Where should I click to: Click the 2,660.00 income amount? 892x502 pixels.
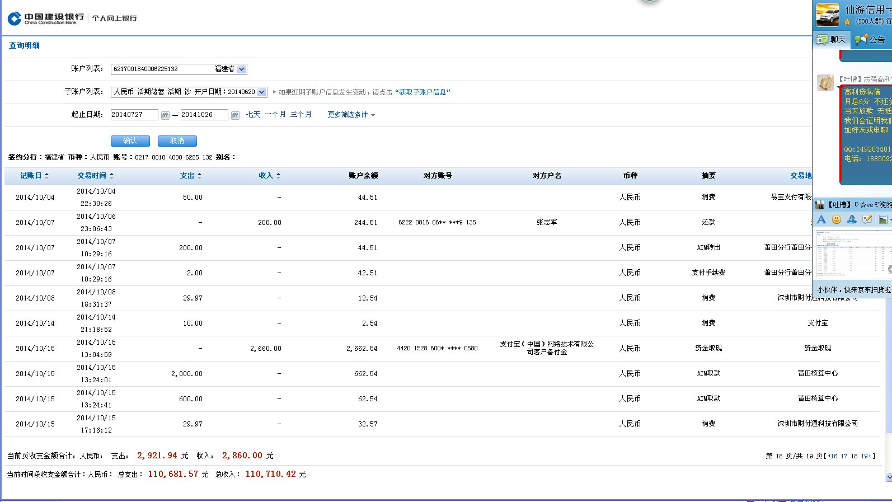[266, 349]
